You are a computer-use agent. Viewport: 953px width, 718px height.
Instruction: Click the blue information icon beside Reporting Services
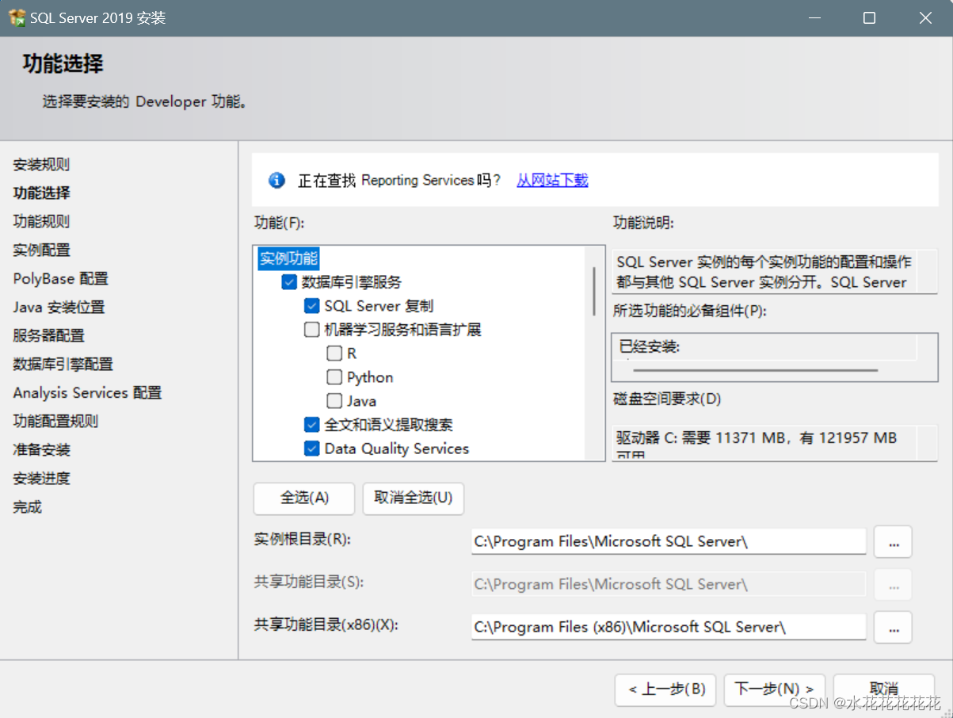pyautogui.click(x=276, y=181)
